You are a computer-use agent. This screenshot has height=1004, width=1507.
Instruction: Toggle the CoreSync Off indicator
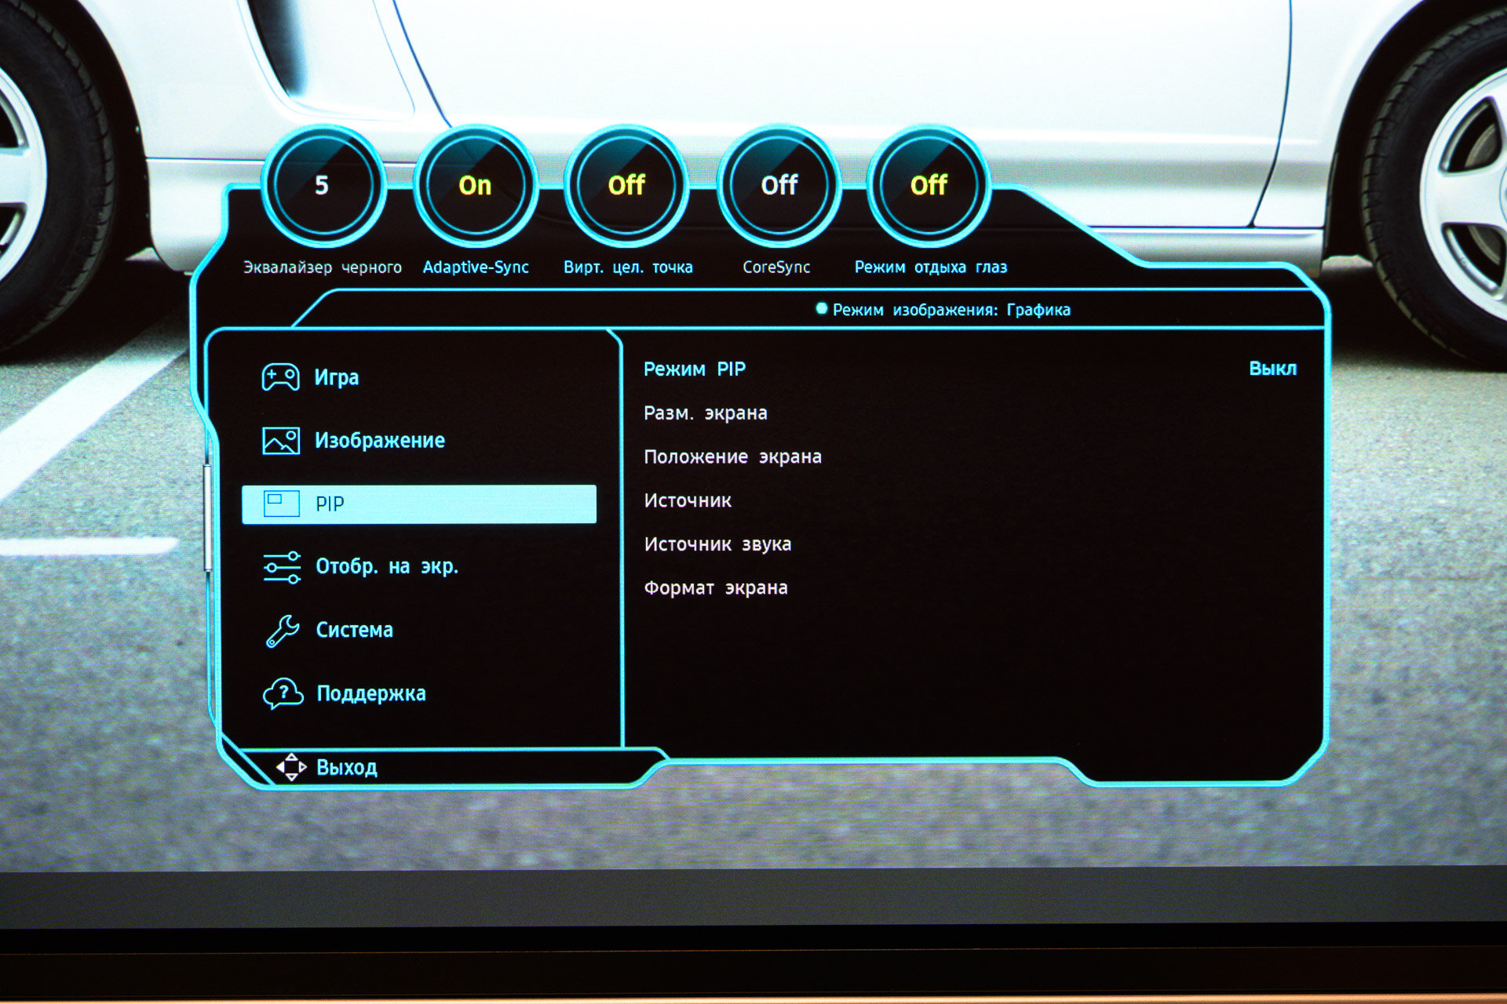click(x=779, y=186)
